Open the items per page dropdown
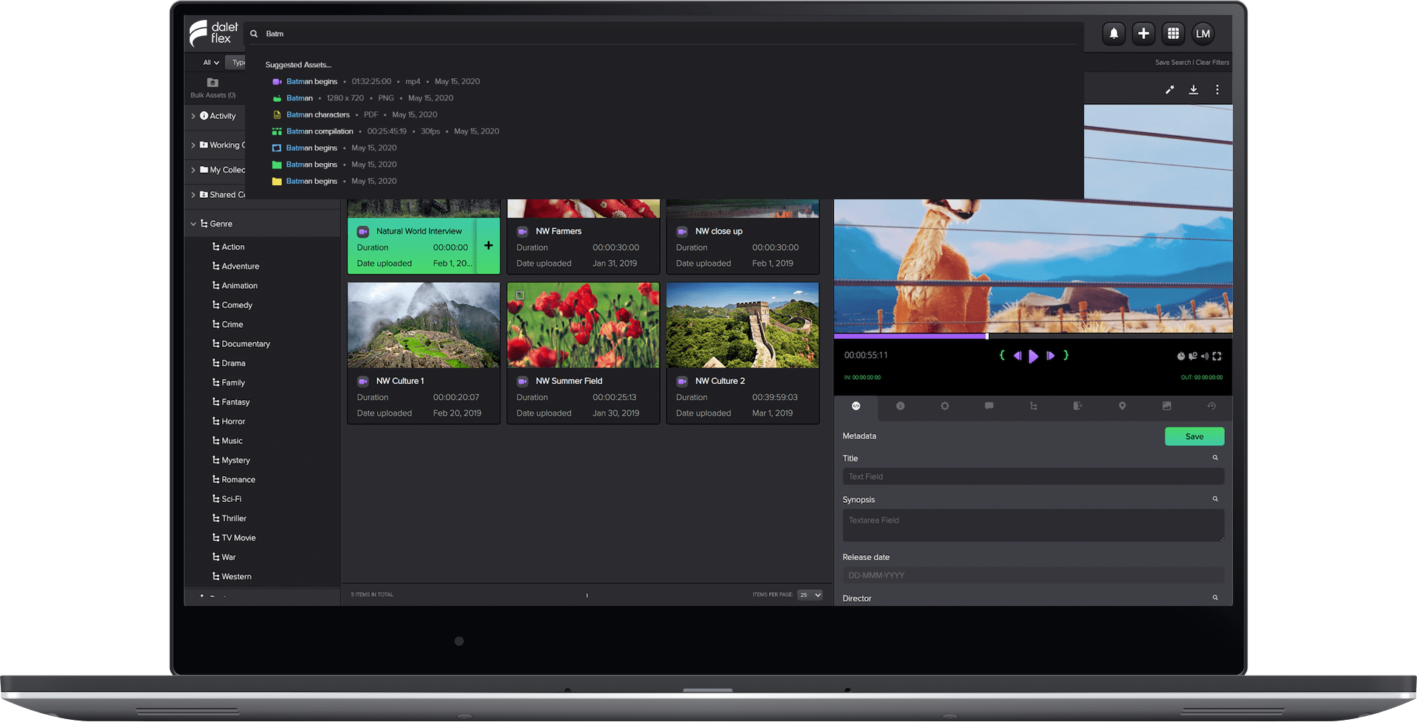The image size is (1417, 722). [x=810, y=595]
